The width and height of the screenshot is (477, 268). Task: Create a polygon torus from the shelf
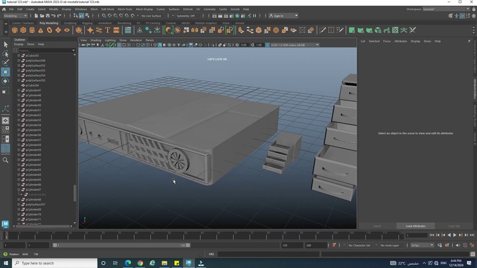(x=49, y=30)
